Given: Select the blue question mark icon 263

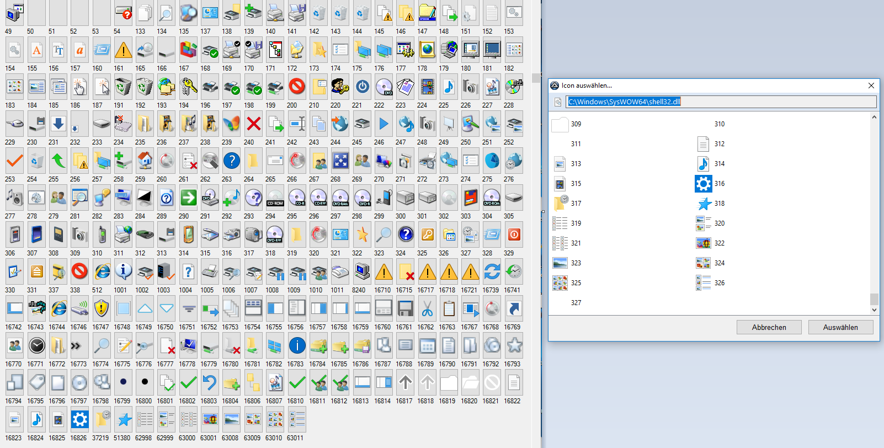Looking at the screenshot, I should pyautogui.click(x=232, y=161).
